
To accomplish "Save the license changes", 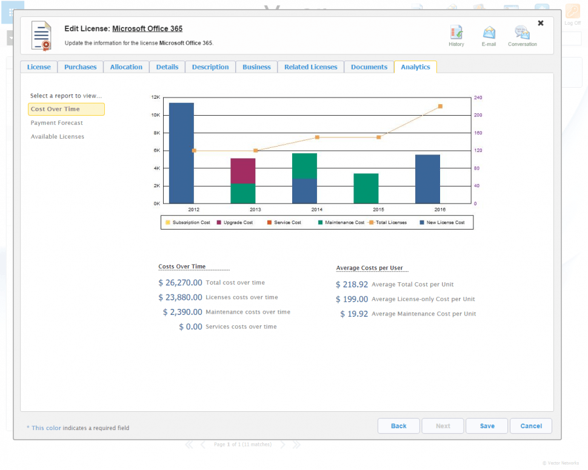I will 487,426.
